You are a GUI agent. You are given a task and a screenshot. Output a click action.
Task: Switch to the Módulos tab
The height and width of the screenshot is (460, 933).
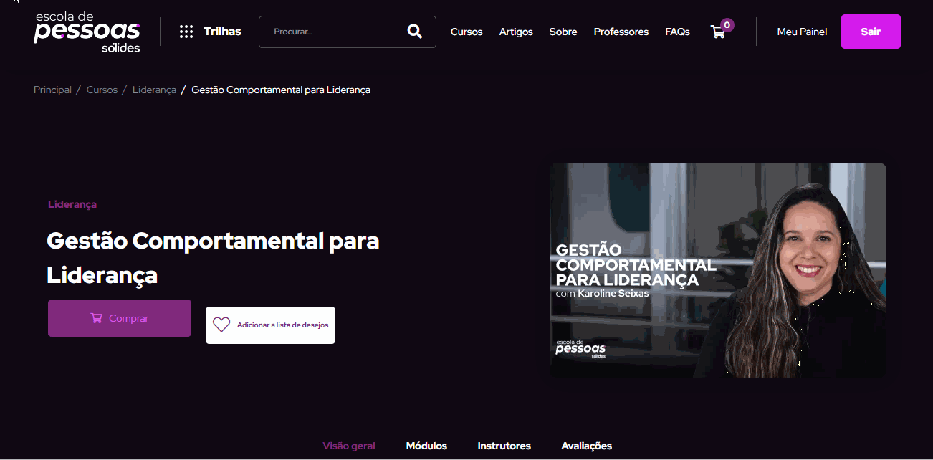coord(426,446)
